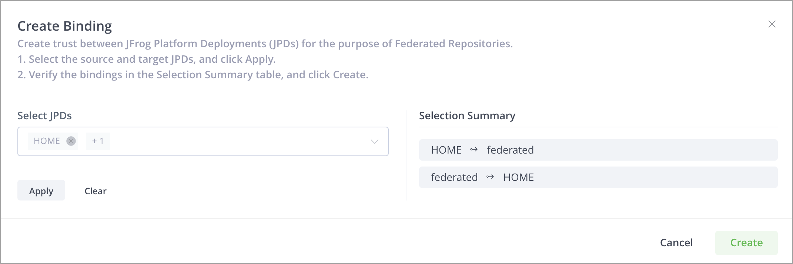Image resolution: width=793 pixels, height=264 pixels.
Task: Cancel the binding creation
Action: [676, 243]
